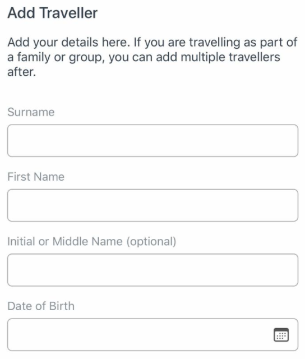Focus the First Name text box
Viewport: 305px width, 359px height.
pyautogui.click(x=152, y=205)
